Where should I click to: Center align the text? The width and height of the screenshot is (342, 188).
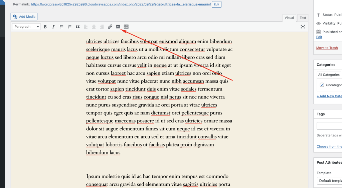coord(94,27)
